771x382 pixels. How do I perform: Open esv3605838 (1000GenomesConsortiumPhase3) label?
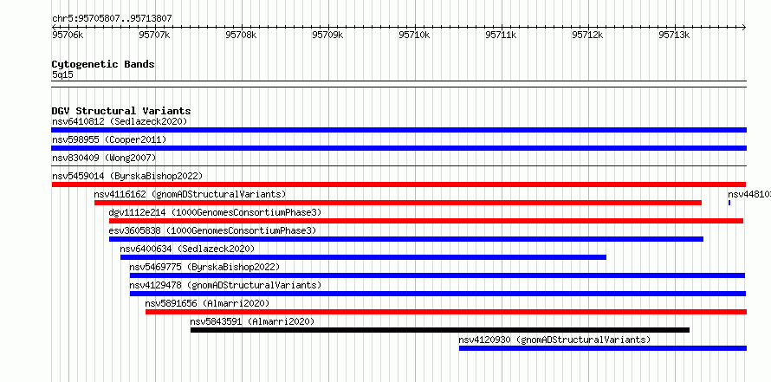coord(212,230)
